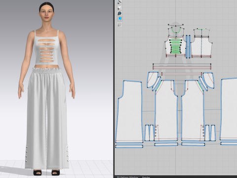This screenshot has height=178, width=237.
Task: Select the right pocket bag pattern piece
Action: coord(209,80)
